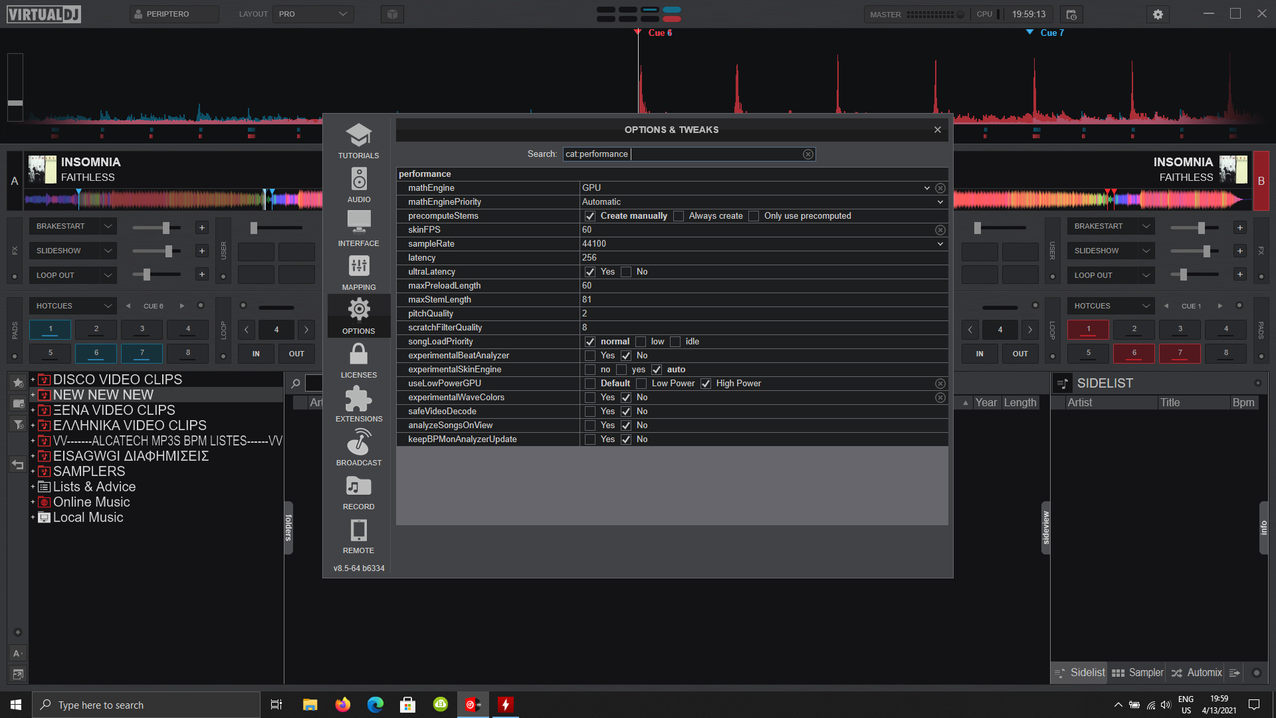The height and width of the screenshot is (718, 1276).
Task: Open the Sidelist panel icon
Action: tap(1063, 384)
